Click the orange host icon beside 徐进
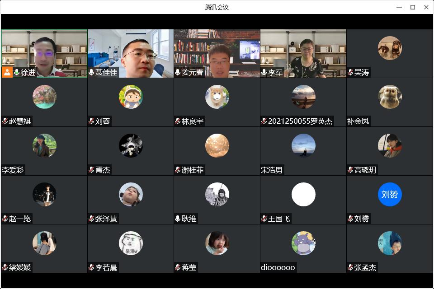This screenshot has height=289, width=434. click(x=7, y=72)
